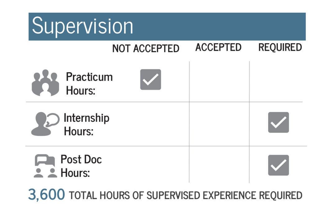Click the empty Not Accepted cell for Internship Hours
This screenshot has width=318, height=213.
pyautogui.click(x=151, y=124)
